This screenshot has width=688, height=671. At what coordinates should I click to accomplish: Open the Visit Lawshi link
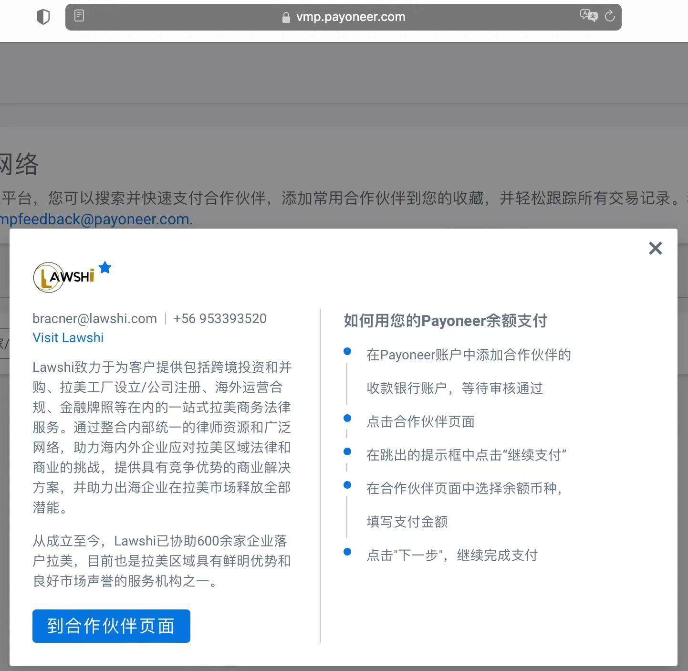click(x=68, y=337)
